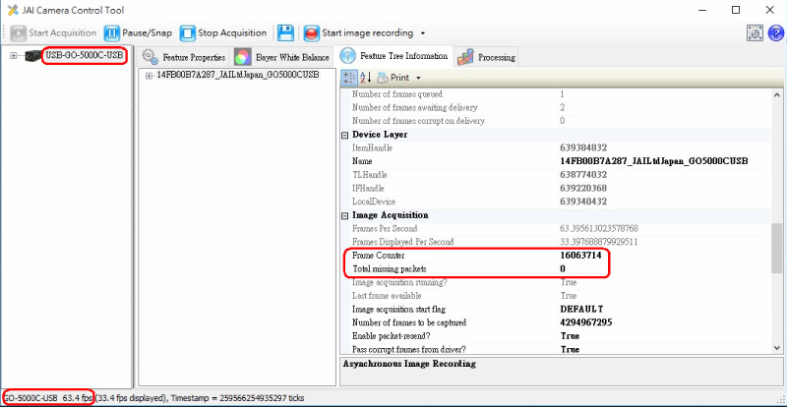
Task: Collapse the Device Layer section
Action: coord(345,135)
